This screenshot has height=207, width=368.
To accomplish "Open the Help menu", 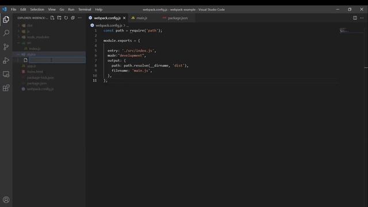I will [x=99, y=10].
